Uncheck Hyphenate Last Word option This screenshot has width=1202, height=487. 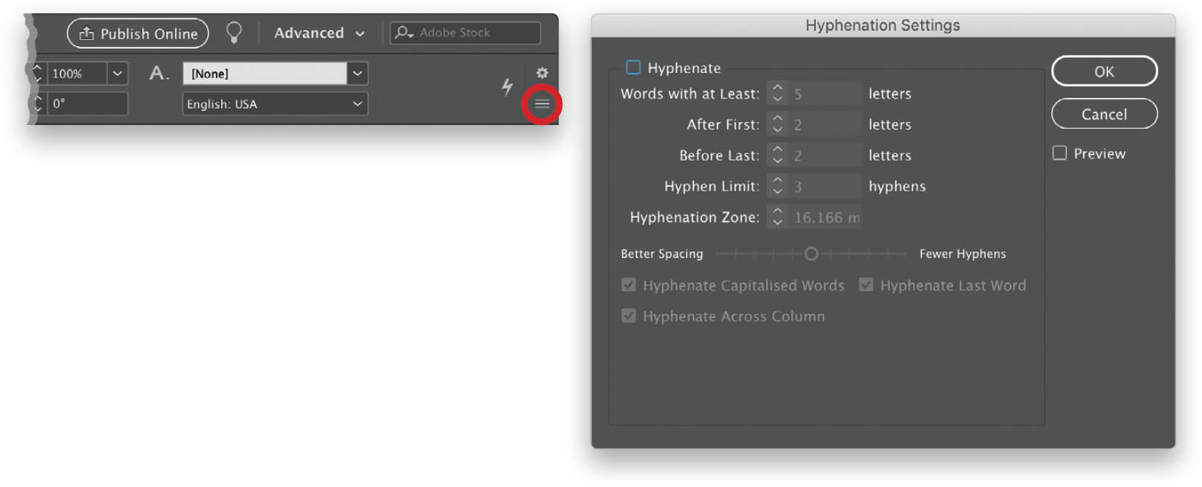(x=866, y=285)
